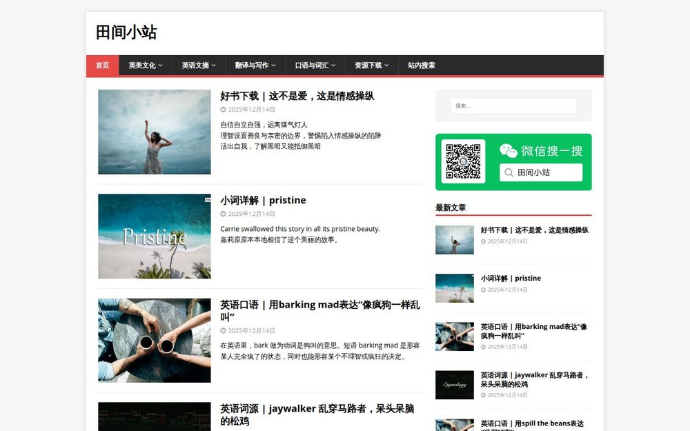Open sidebar link about barking mad
Viewport: 690px width, 431px height.
(534, 331)
